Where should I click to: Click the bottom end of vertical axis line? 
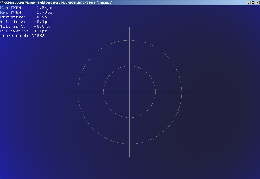point(130,157)
